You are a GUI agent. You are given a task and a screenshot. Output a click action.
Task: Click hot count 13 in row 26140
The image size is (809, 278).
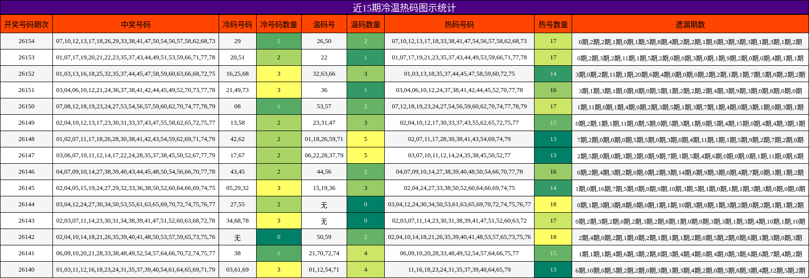(x=553, y=270)
